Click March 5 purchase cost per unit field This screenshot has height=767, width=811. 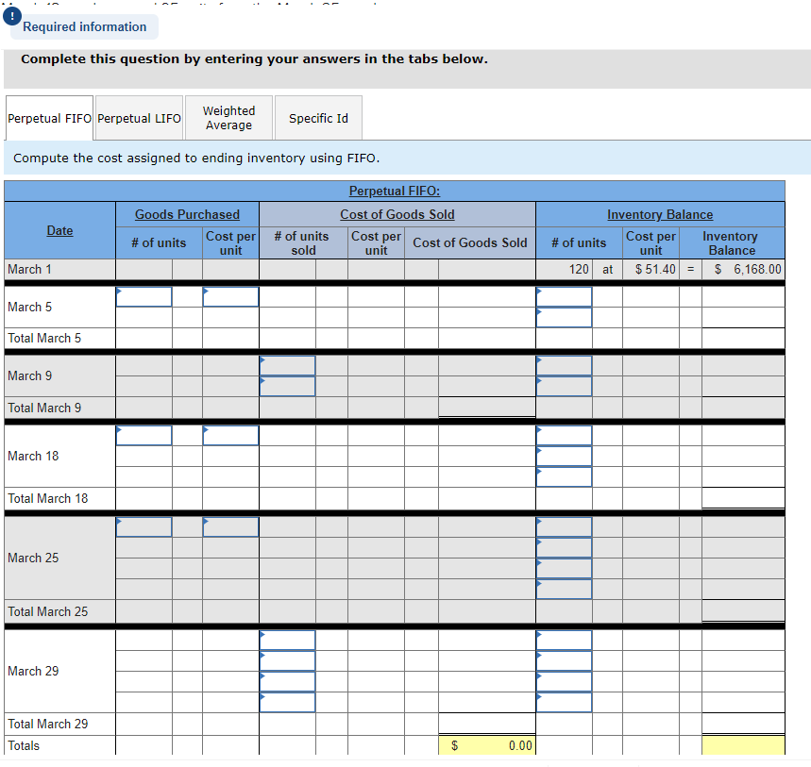click(230, 296)
